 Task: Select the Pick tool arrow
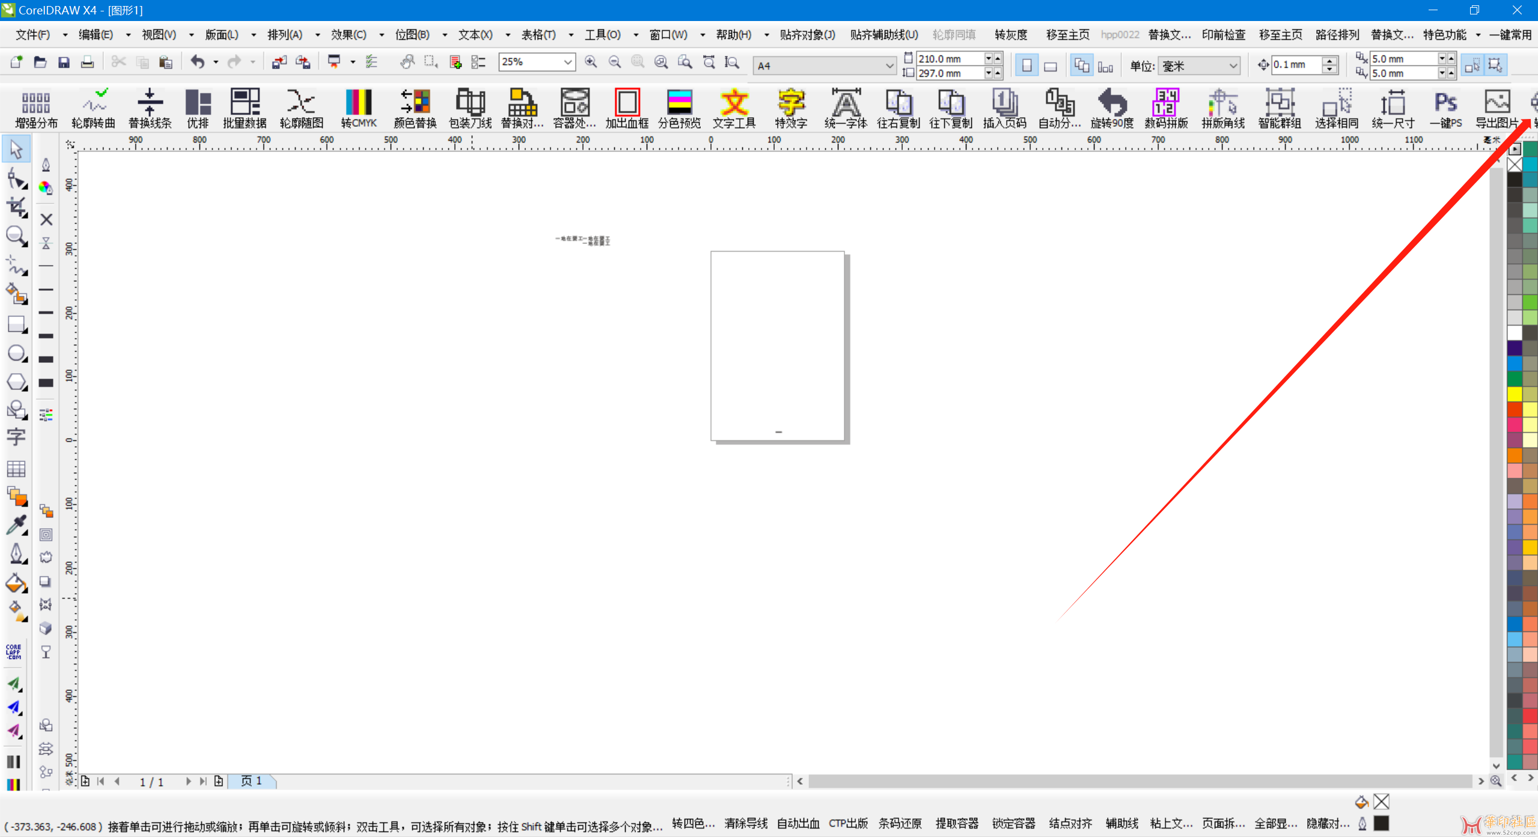[16, 150]
